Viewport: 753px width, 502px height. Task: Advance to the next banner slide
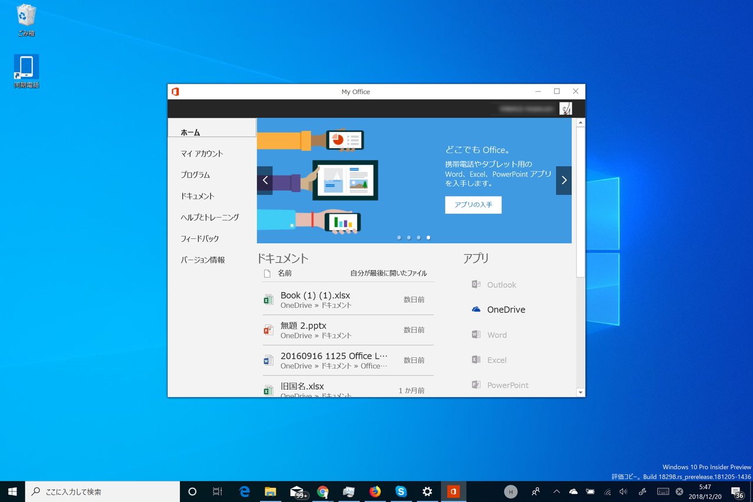pyautogui.click(x=564, y=180)
